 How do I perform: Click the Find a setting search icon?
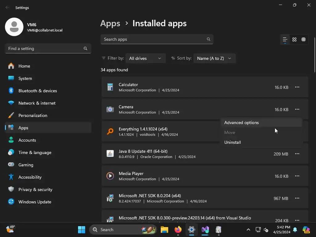point(85,48)
